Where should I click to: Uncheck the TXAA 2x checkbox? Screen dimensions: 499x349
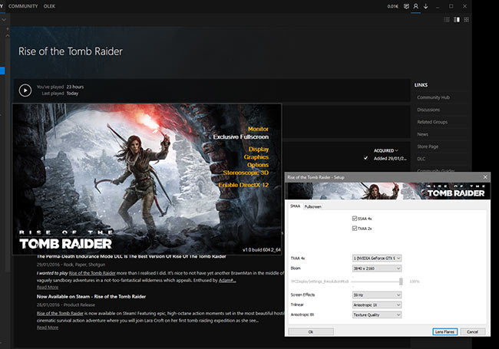[x=355, y=229]
